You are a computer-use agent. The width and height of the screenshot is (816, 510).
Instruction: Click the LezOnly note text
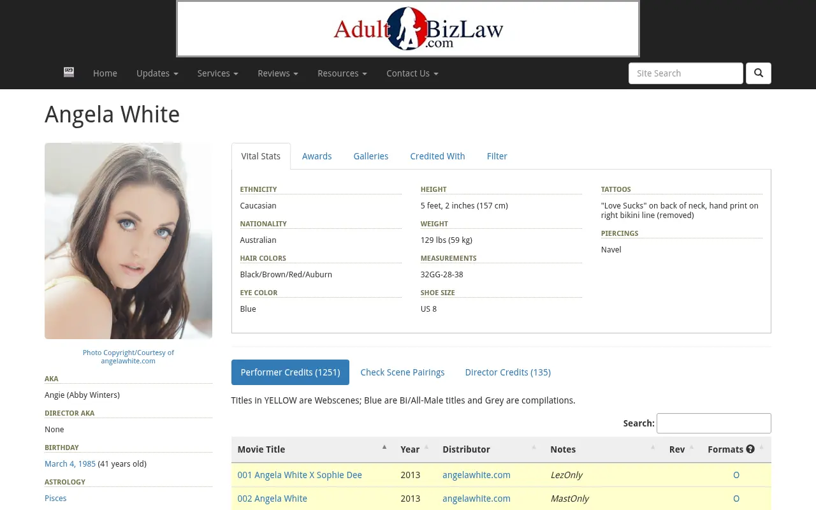point(566,475)
